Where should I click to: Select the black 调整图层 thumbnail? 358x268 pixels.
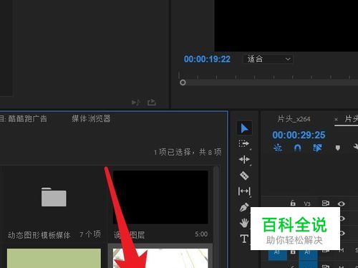pos(160,197)
